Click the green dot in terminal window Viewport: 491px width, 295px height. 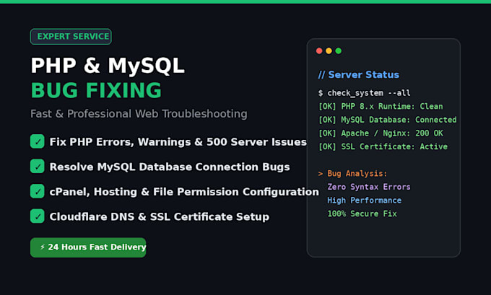(339, 51)
